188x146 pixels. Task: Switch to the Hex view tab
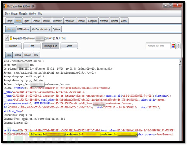click(36, 55)
